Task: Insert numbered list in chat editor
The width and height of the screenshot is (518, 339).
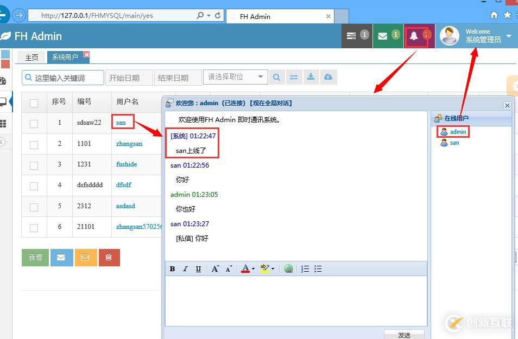Action: 305,268
